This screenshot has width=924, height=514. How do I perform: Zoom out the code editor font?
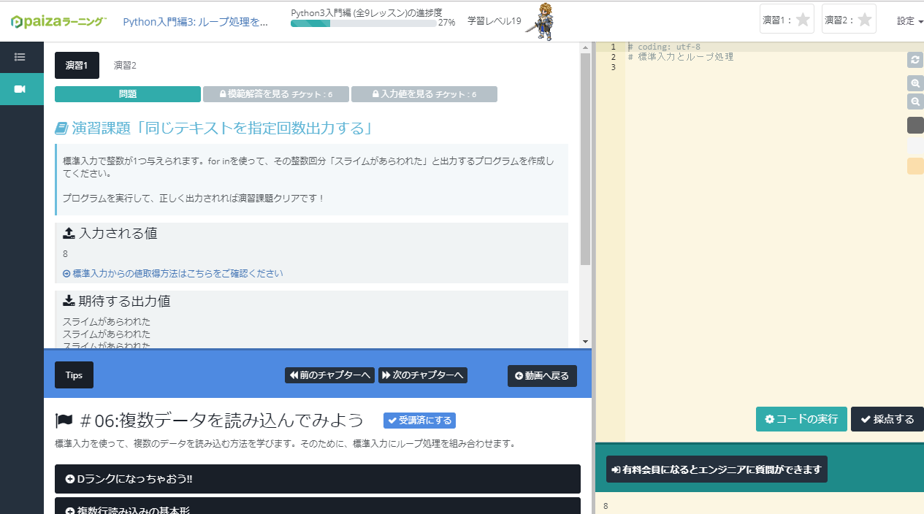click(x=915, y=102)
